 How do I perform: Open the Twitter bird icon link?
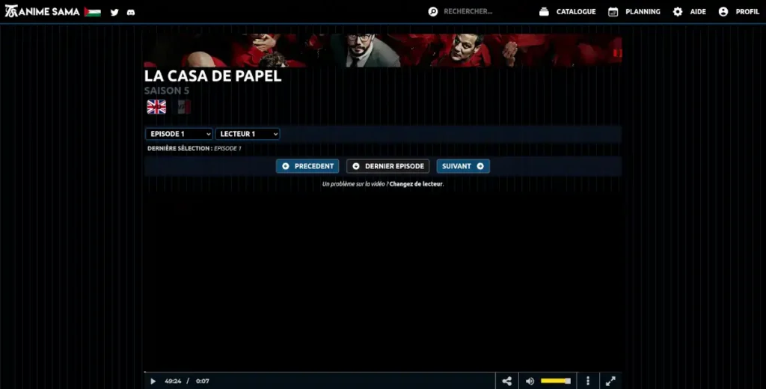pyautogui.click(x=114, y=12)
